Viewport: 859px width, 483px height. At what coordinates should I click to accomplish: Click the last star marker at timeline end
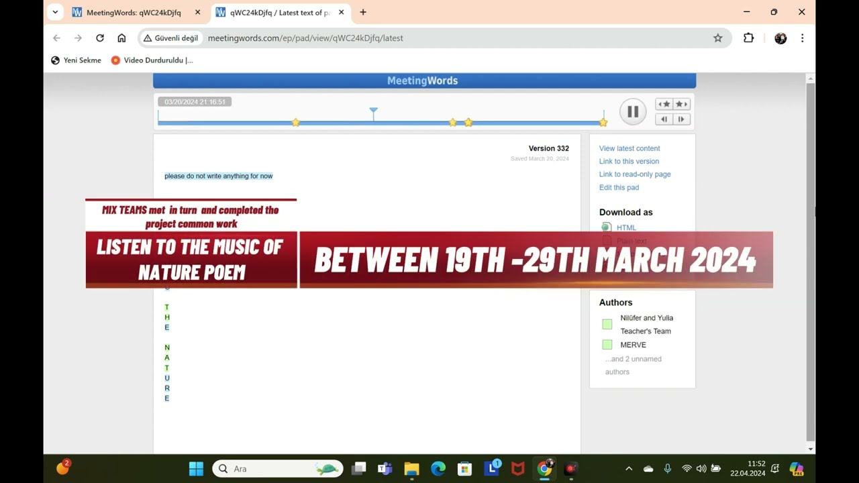tap(603, 122)
